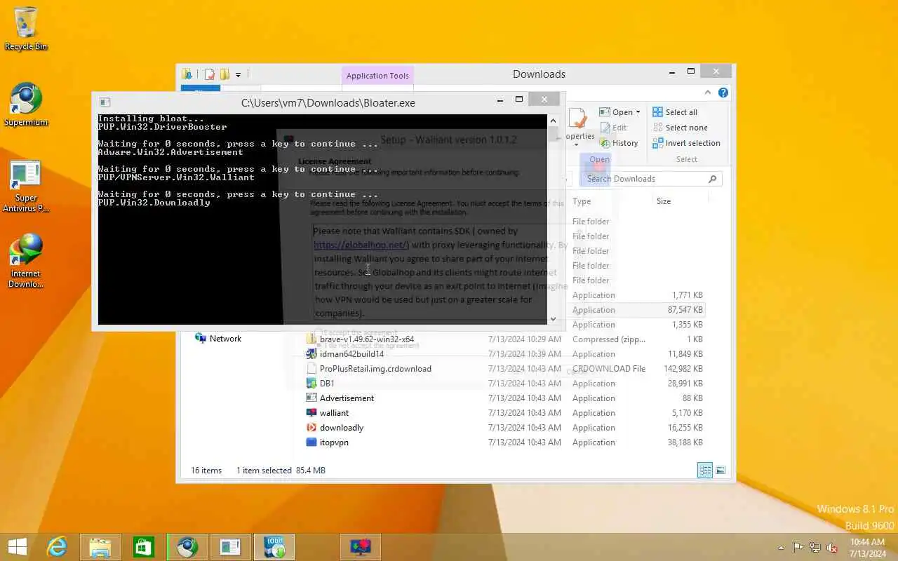Viewport: 898px width, 561px height.
Task: Switch to Supermium in the taskbar
Action: coord(187,547)
